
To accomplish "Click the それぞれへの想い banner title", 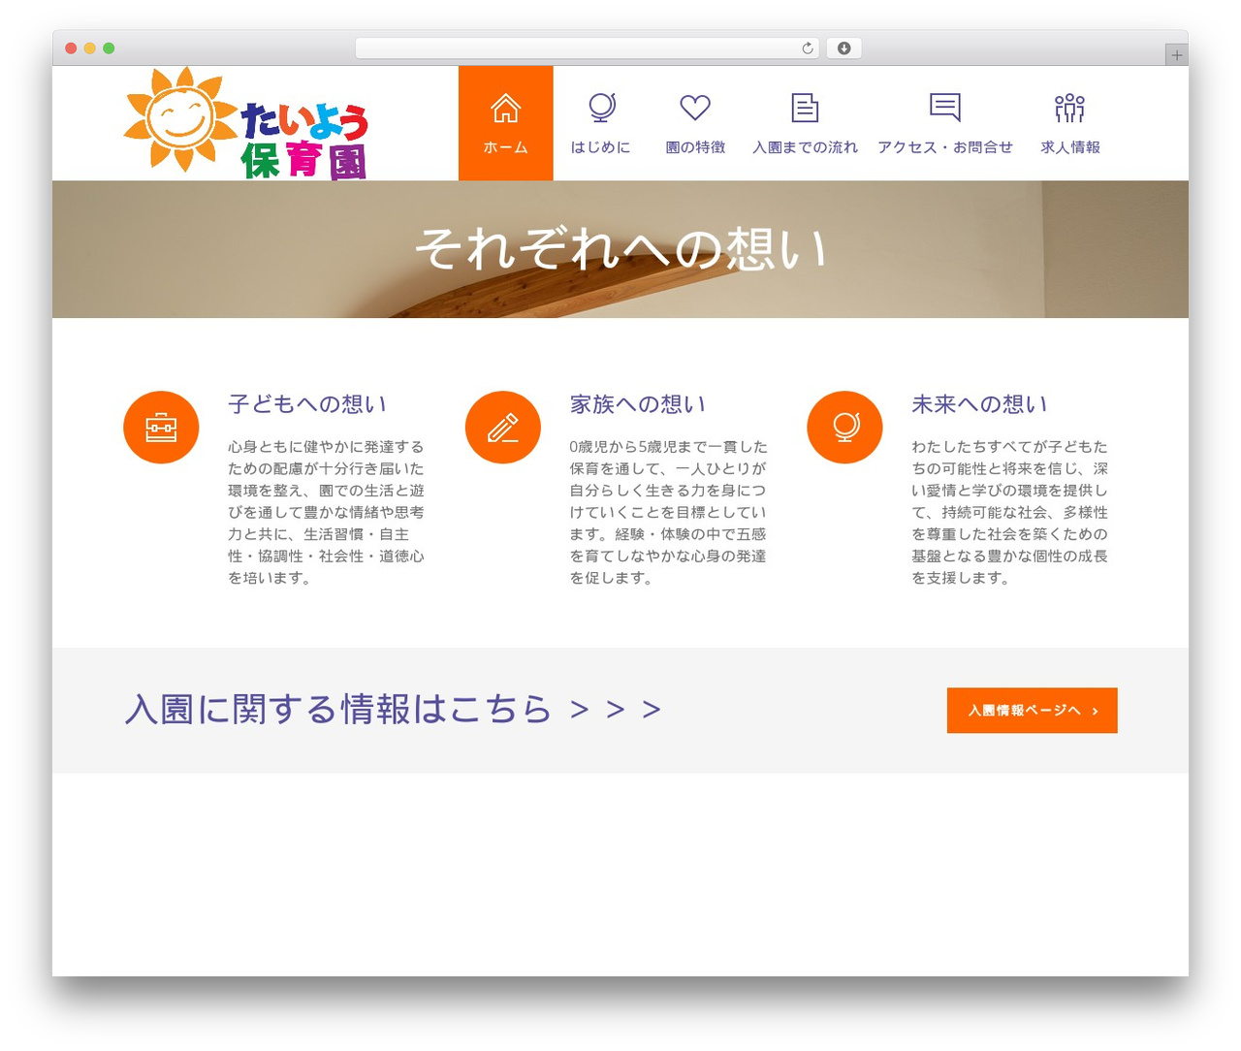I will pyautogui.click(x=620, y=249).
